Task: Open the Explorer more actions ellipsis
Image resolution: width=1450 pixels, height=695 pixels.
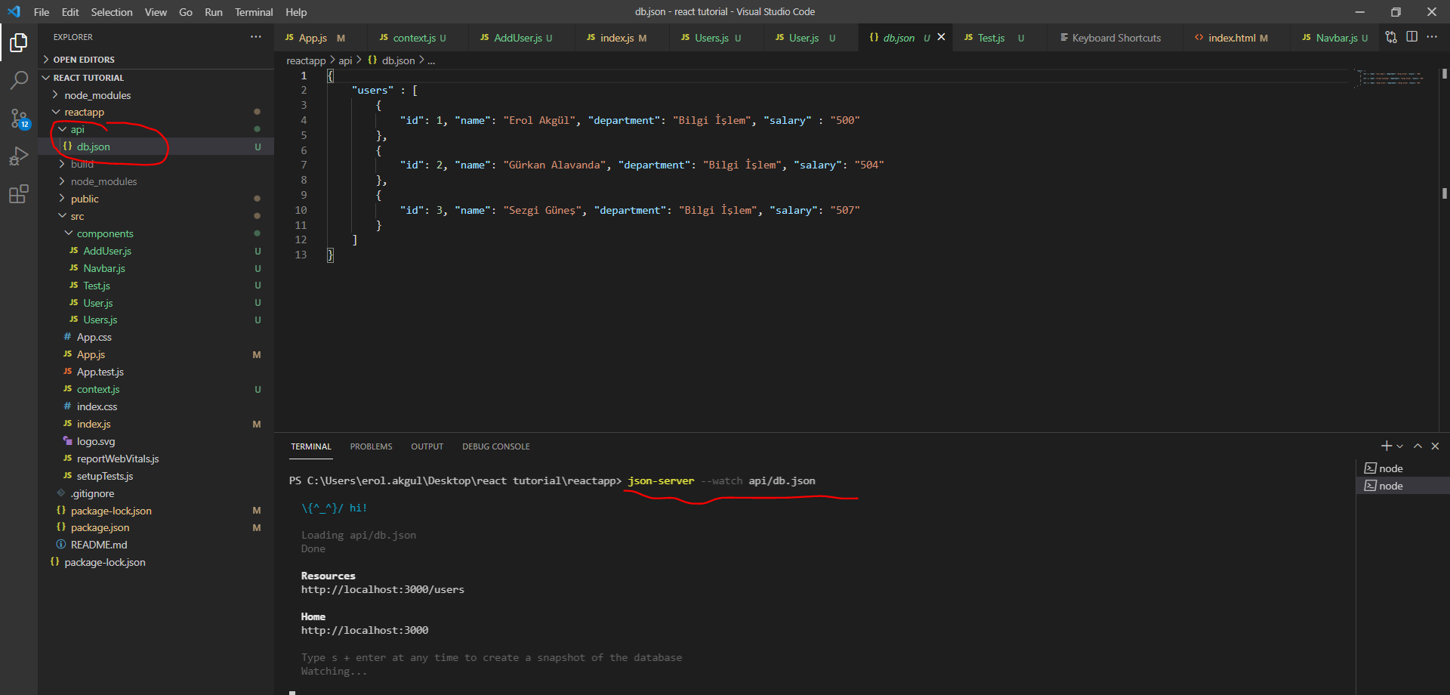Action: click(256, 37)
